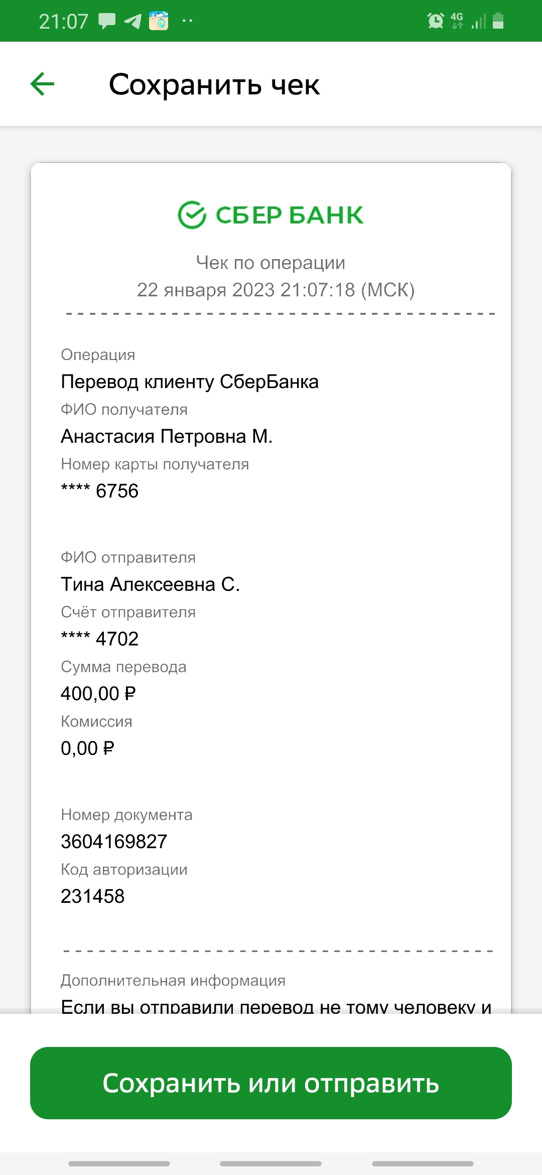Click the Сохранить или отправить button
Screen dimensions: 542x1175
[271, 1083]
